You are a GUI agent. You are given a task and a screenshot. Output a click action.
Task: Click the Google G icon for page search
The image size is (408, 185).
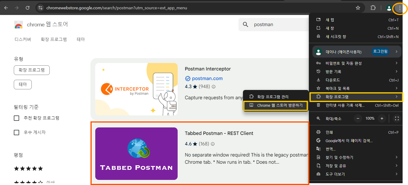(x=318, y=141)
